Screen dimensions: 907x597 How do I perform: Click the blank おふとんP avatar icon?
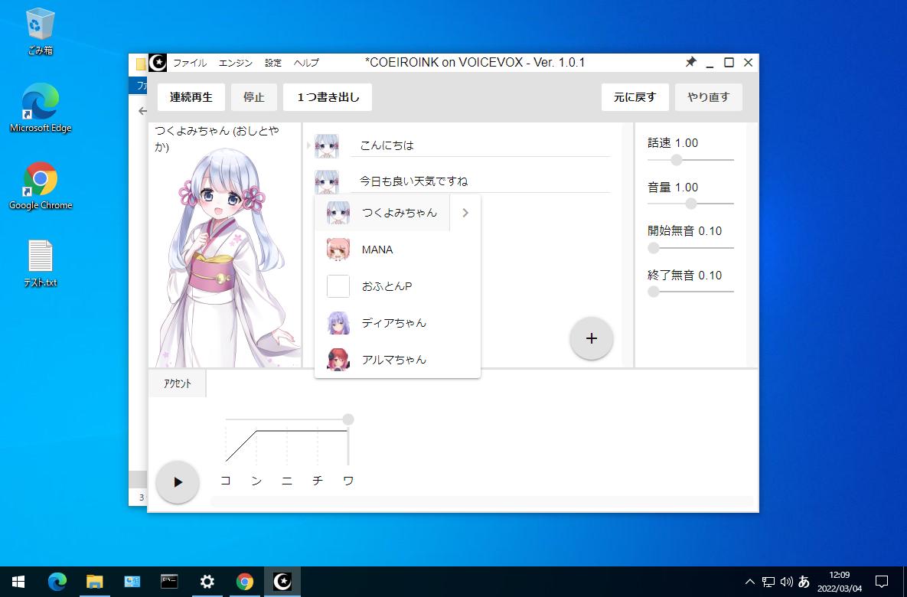coord(338,286)
